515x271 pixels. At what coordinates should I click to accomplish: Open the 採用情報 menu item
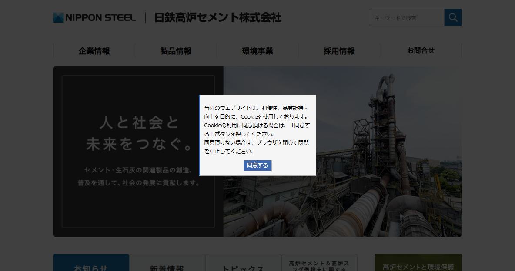(x=339, y=51)
